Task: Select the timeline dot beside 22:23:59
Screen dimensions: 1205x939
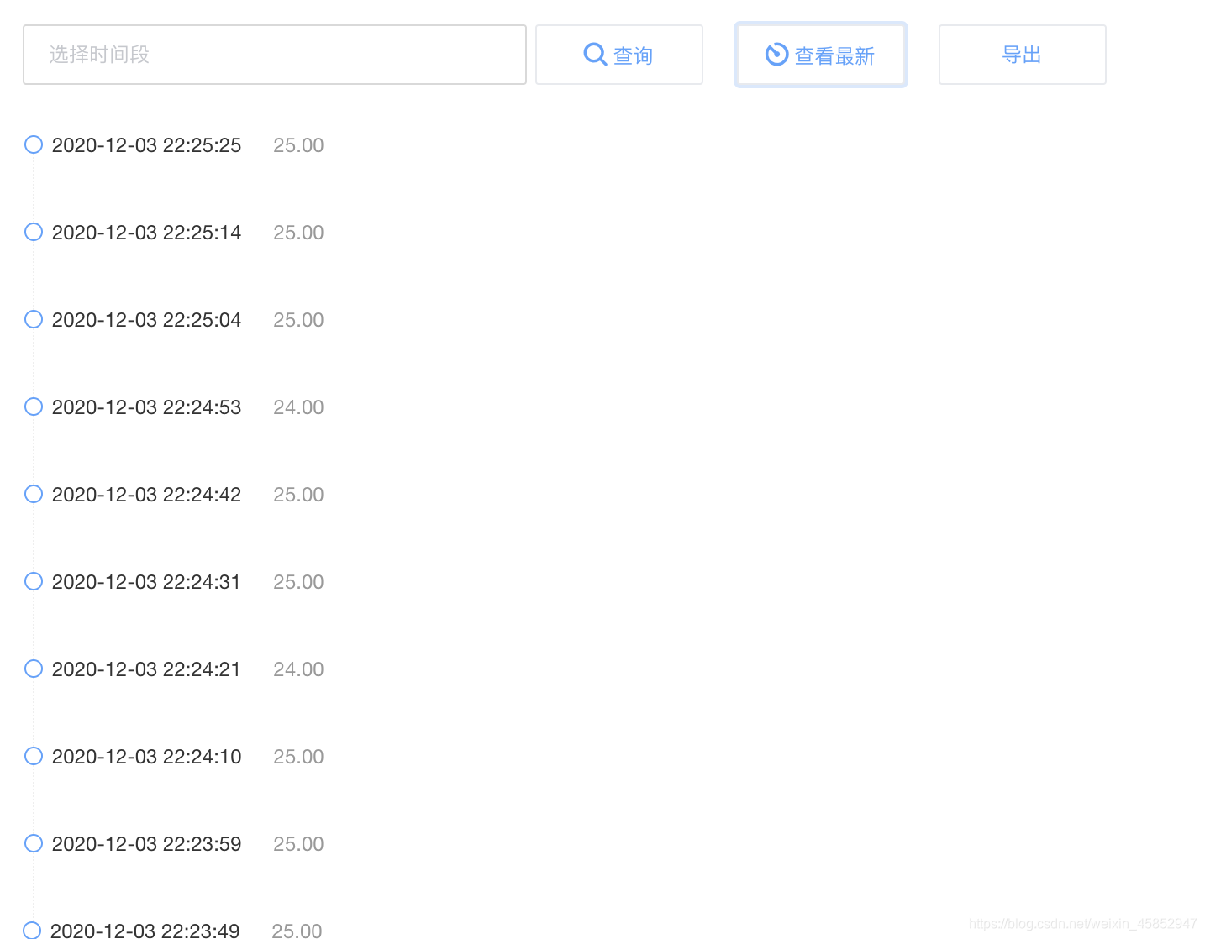Action: [x=33, y=843]
